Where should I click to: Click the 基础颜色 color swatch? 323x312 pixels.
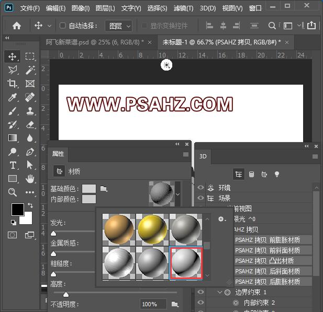(x=89, y=189)
